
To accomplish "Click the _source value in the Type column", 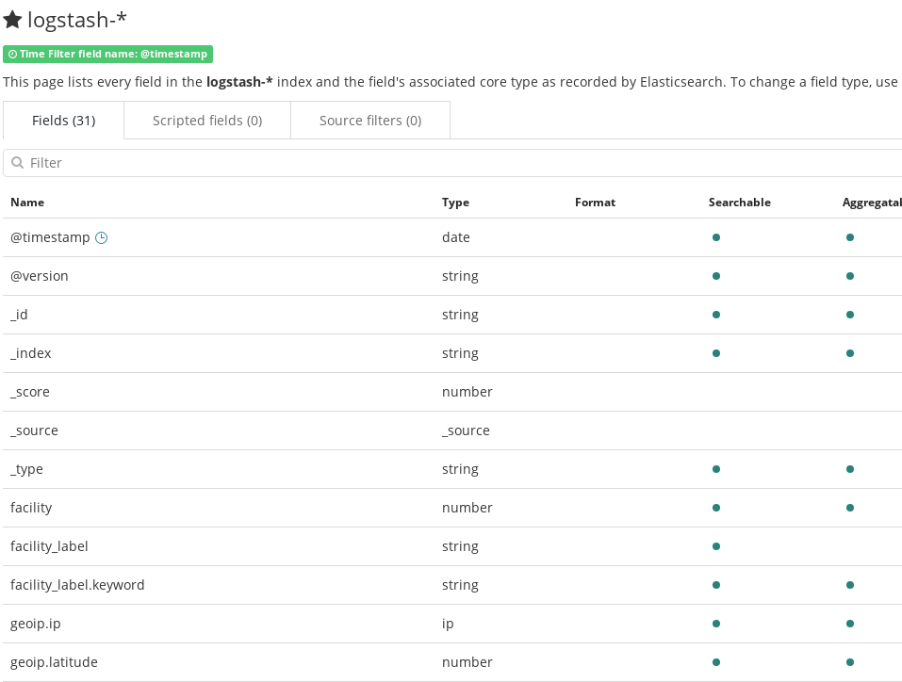I will click(466, 430).
